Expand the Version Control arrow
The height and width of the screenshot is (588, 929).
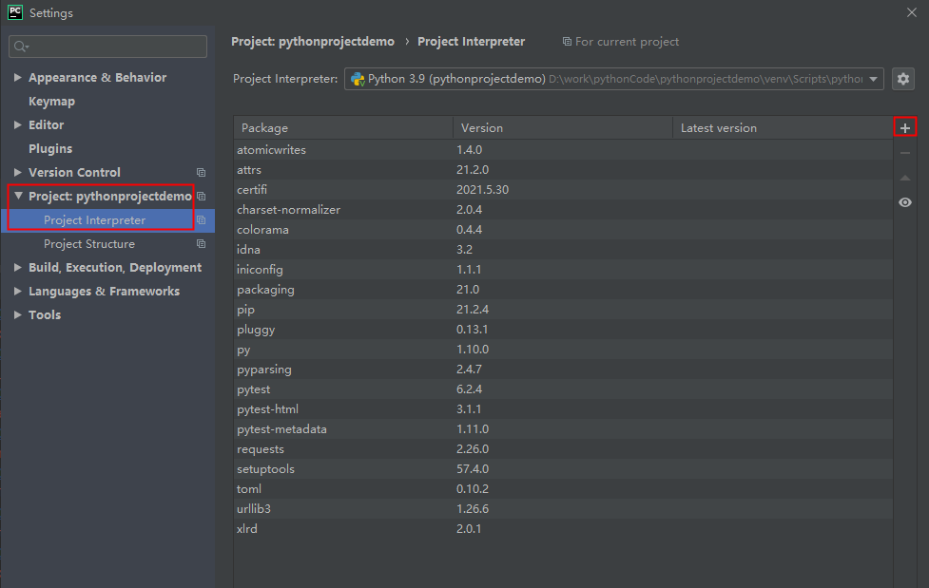click(x=18, y=172)
